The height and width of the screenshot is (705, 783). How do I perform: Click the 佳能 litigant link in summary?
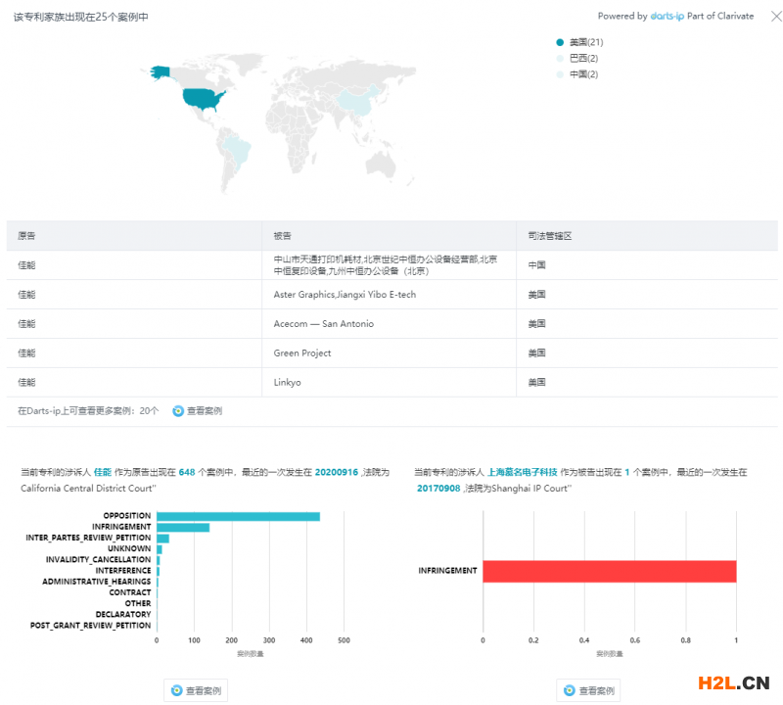point(102,472)
